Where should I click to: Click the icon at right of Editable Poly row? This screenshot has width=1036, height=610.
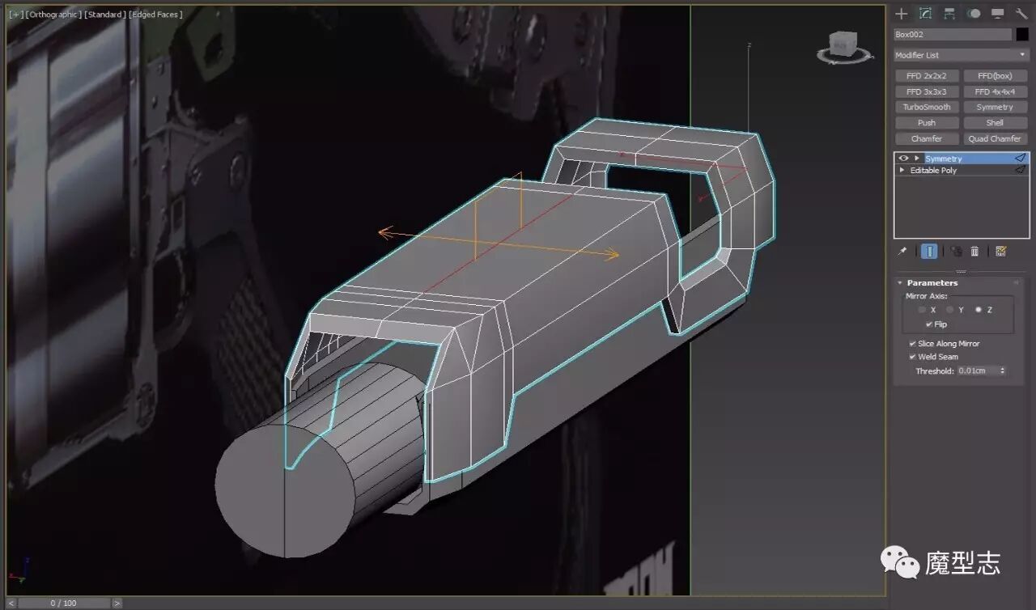(x=1020, y=170)
